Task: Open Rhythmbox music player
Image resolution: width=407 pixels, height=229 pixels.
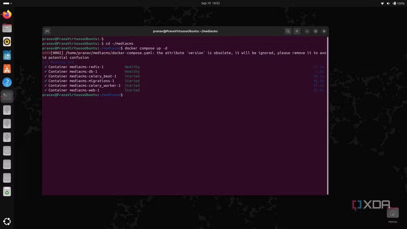Action: point(7,42)
